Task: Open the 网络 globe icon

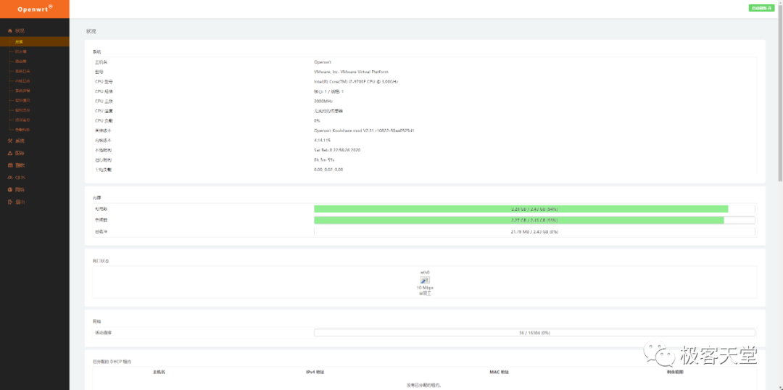Action: tap(10, 190)
